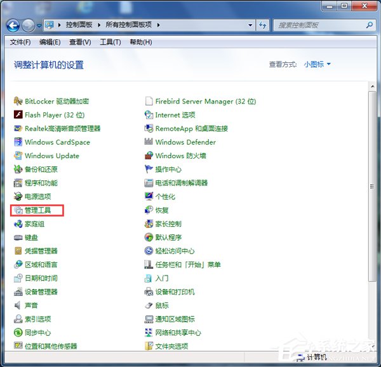Click the 设备管理器 device manager icon
Viewport: 381px width, 367px height.
(x=18, y=292)
